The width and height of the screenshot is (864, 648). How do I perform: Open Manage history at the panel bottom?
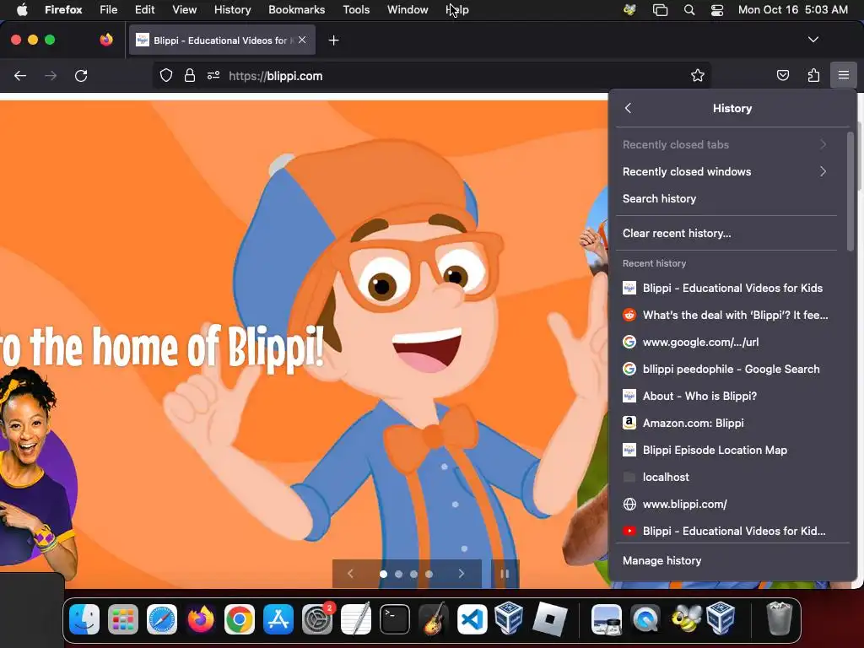pos(732,560)
